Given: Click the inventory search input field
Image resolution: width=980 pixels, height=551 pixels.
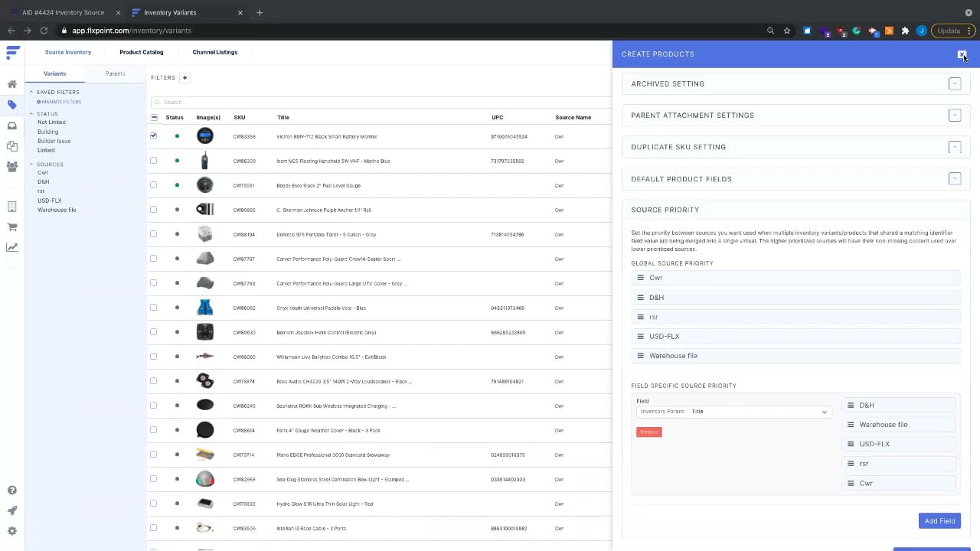Looking at the screenshot, I should 381,102.
